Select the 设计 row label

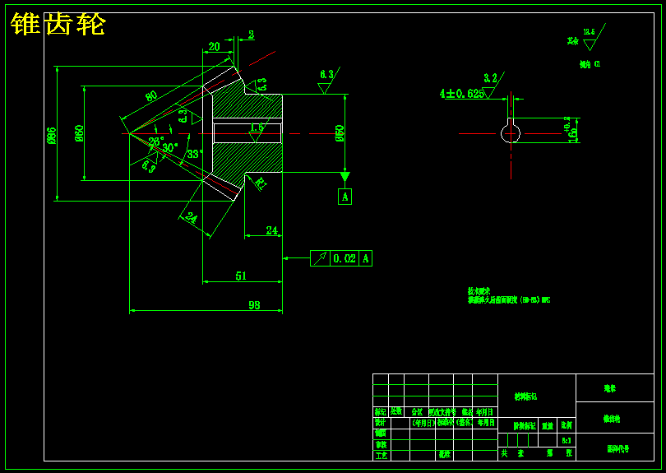tap(380, 423)
